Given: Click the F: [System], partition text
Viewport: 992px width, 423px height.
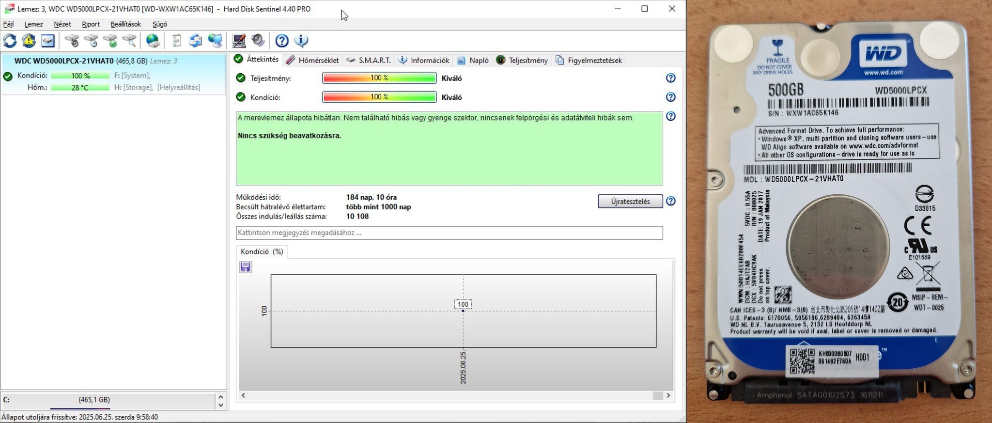Looking at the screenshot, I should tap(132, 76).
